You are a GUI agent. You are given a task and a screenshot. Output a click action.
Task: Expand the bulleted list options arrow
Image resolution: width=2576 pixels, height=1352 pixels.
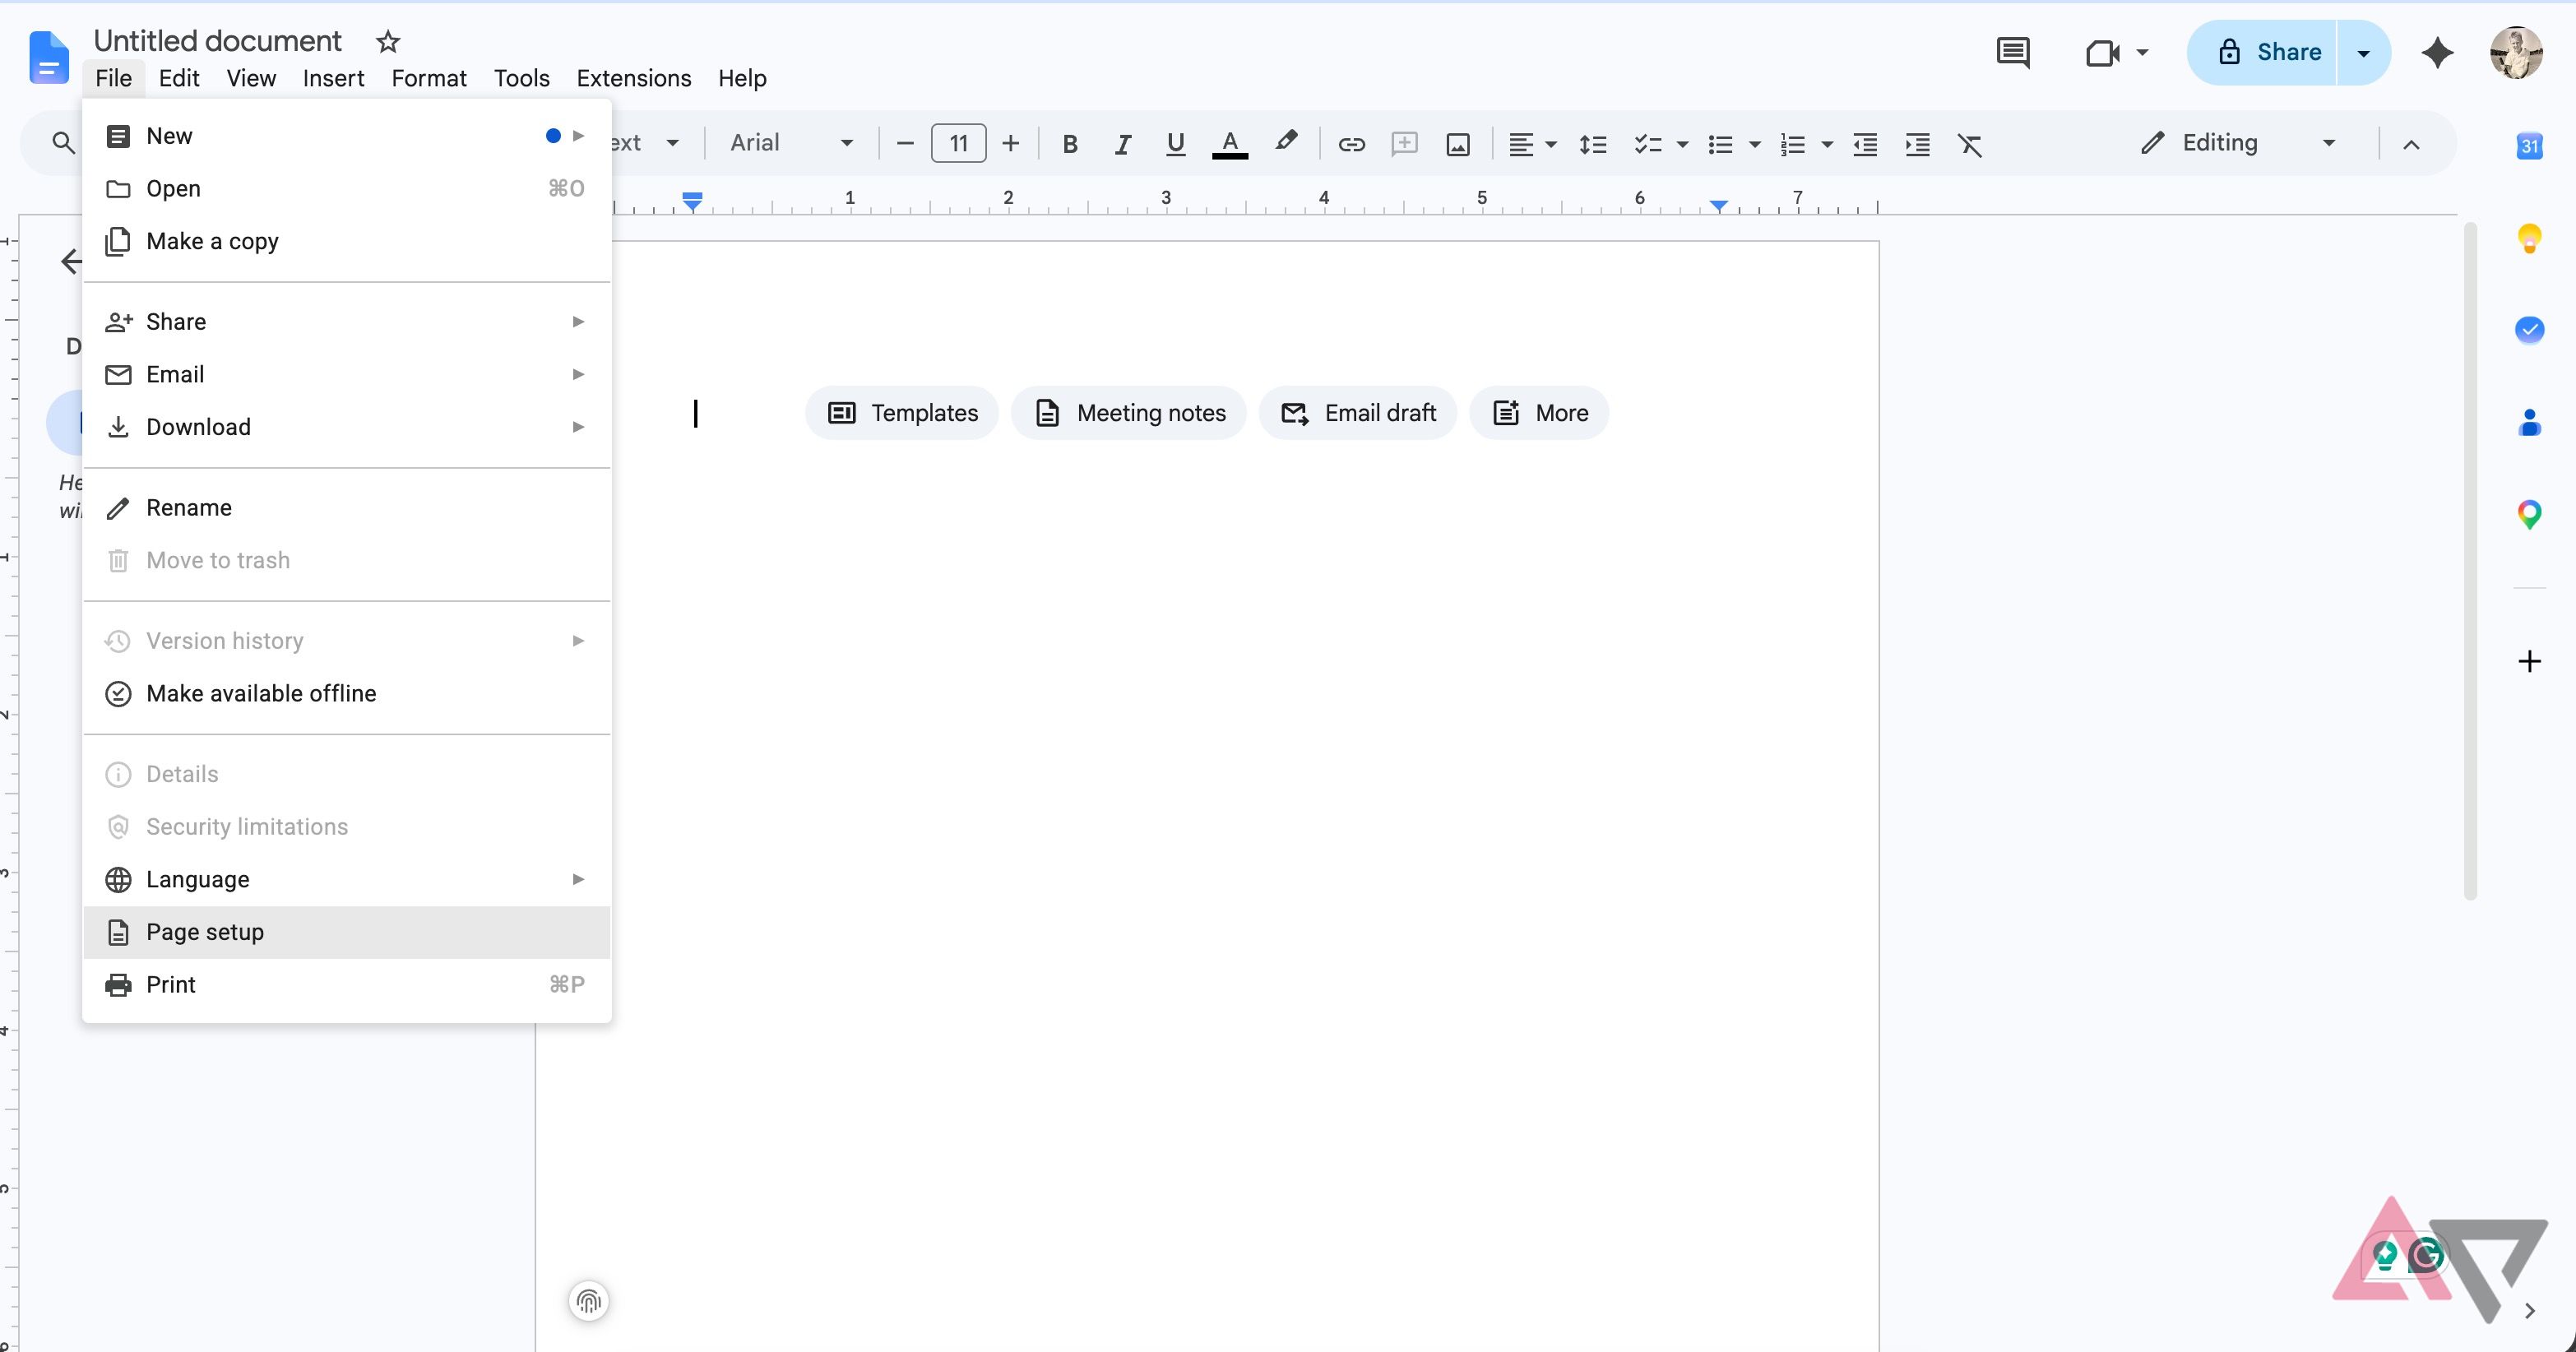[1754, 144]
